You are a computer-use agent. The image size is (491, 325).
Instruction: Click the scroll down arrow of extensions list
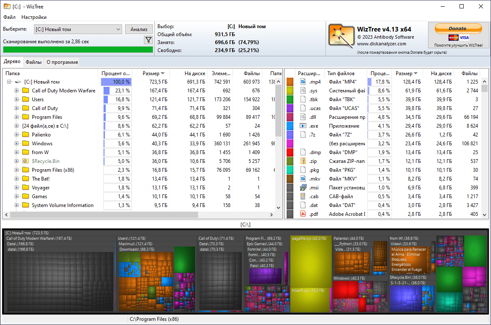[x=484, y=215]
